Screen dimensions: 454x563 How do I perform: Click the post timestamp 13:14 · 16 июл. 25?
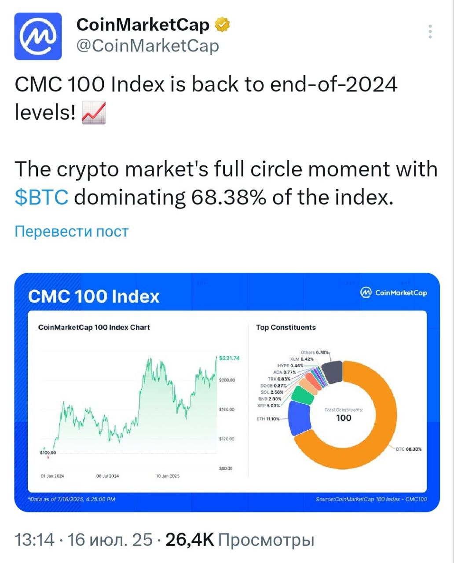pos(84,540)
